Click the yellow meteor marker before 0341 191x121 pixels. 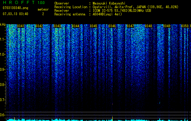(14, 119)
